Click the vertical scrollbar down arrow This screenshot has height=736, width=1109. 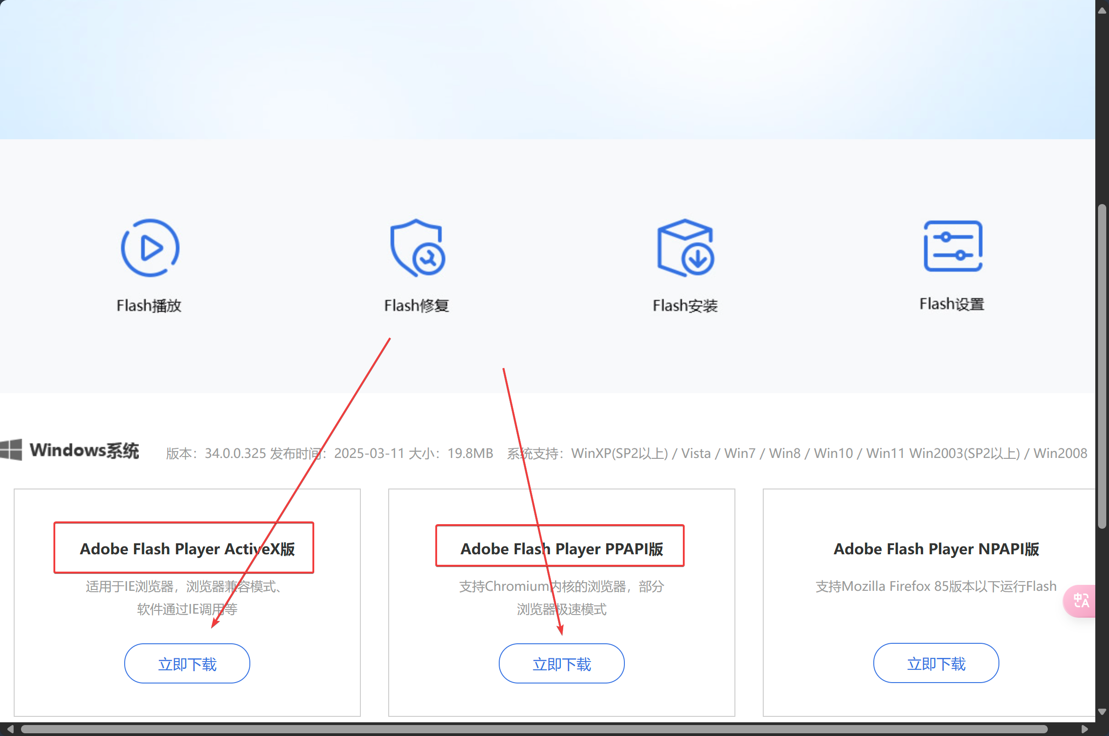[x=1102, y=712]
